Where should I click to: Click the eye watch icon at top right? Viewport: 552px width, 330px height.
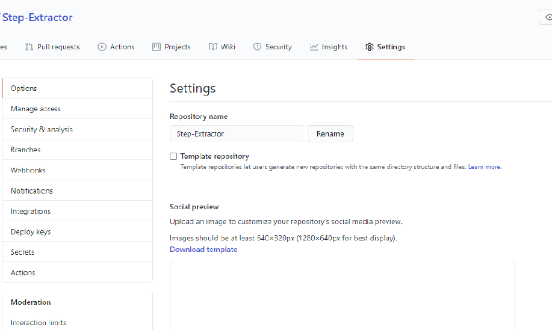pos(548,17)
